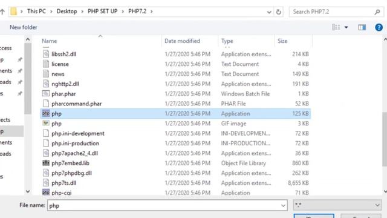Click the search magnifier icon
387x218 pixels.
click(377, 12)
